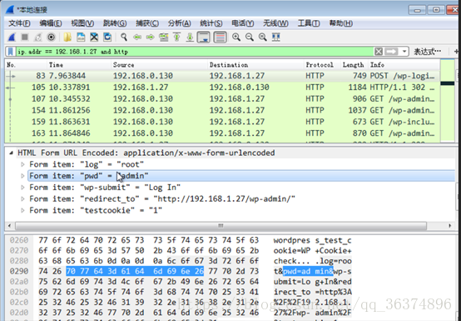Go to next packet with the right arrow
Viewport: 461px width, 321px height.
pyautogui.click(x=151, y=38)
